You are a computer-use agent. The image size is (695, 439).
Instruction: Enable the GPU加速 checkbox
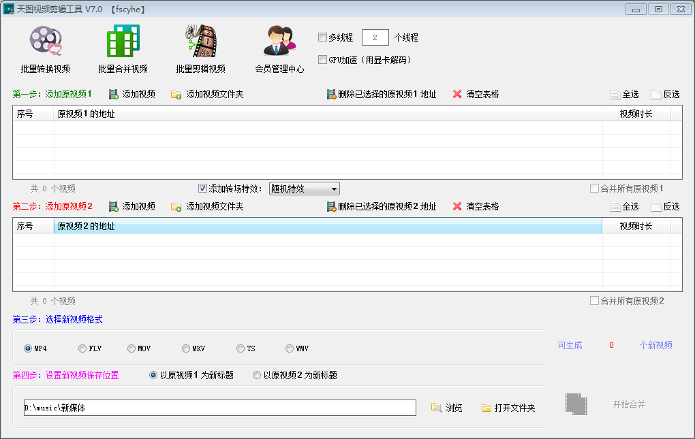click(322, 59)
